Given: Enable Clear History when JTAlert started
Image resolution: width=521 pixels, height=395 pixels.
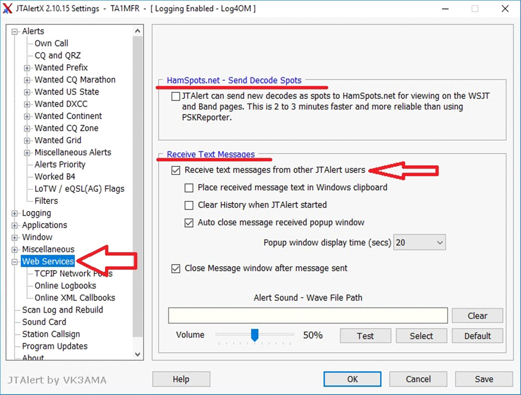Looking at the screenshot, I should tap(189, 206).
